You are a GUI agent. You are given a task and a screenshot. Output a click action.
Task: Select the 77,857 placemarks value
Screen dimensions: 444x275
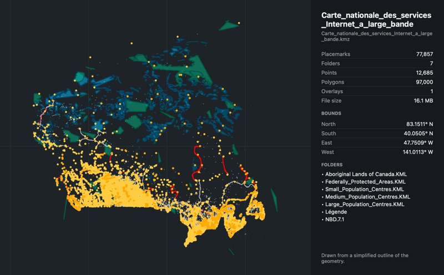pos(425,54)
